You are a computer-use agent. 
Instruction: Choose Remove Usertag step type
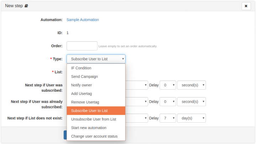point(96,102)
